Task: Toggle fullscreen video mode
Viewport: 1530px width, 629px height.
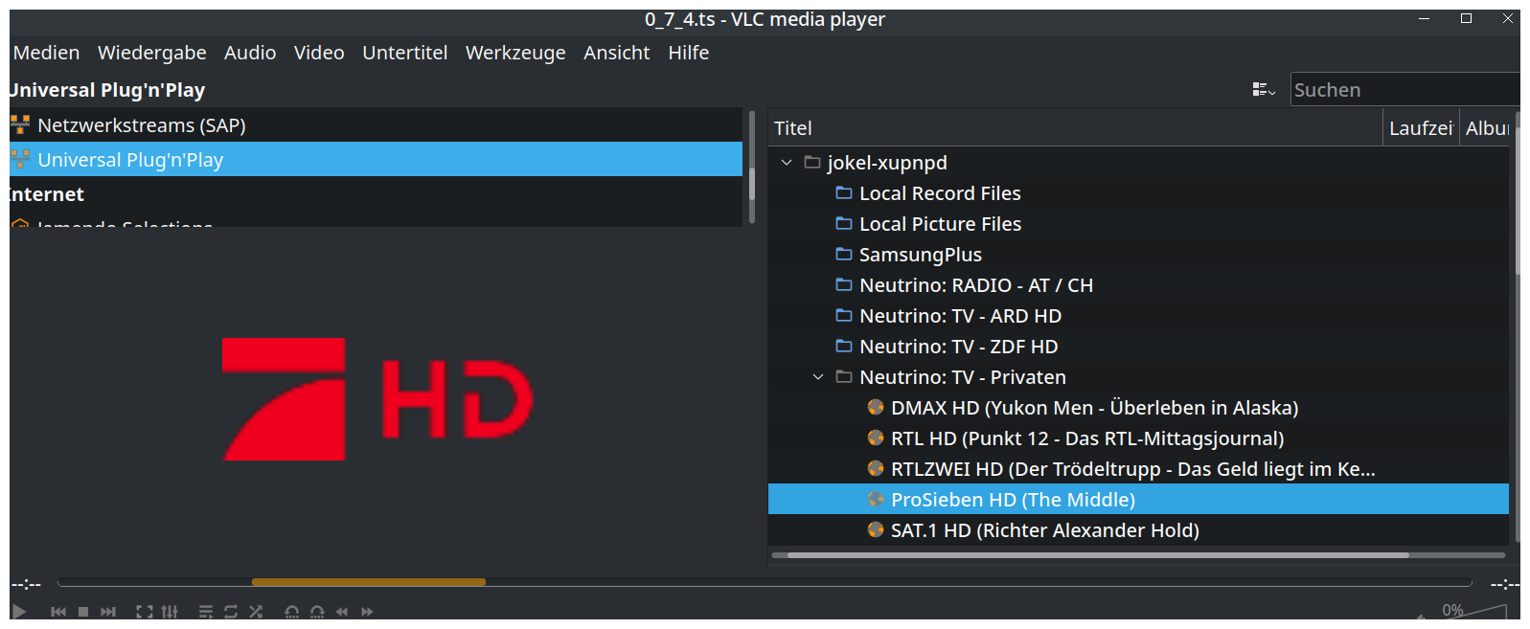Action: coord(145,612)
